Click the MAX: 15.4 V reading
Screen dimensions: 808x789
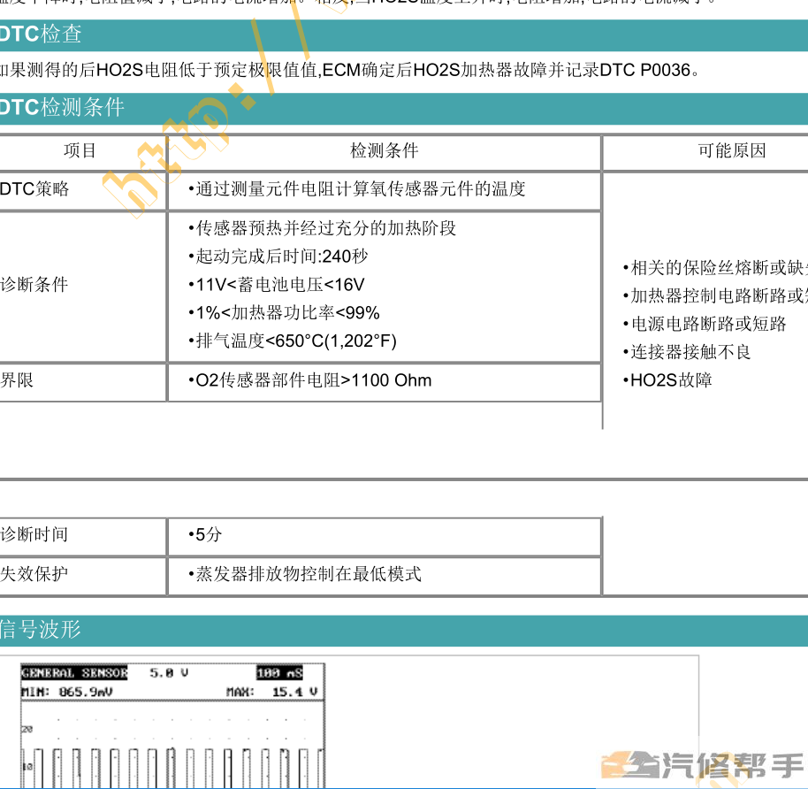point(272,692)
